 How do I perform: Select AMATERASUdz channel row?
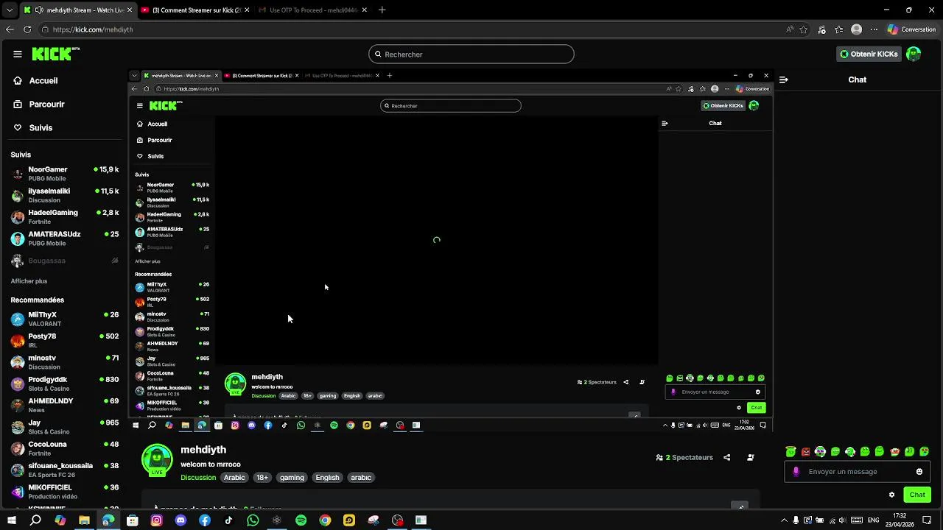65,239
